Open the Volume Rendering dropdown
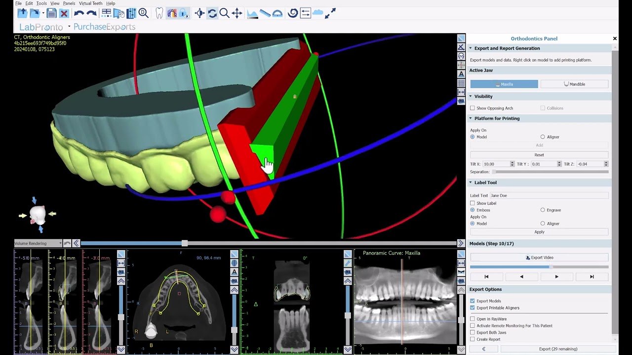 point(38,243)
